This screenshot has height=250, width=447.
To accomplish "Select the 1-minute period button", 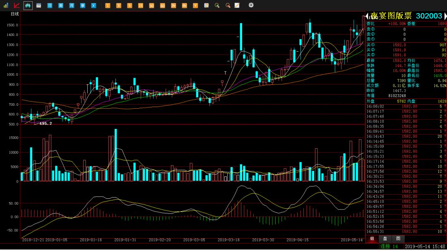I will tap(108, 5).
